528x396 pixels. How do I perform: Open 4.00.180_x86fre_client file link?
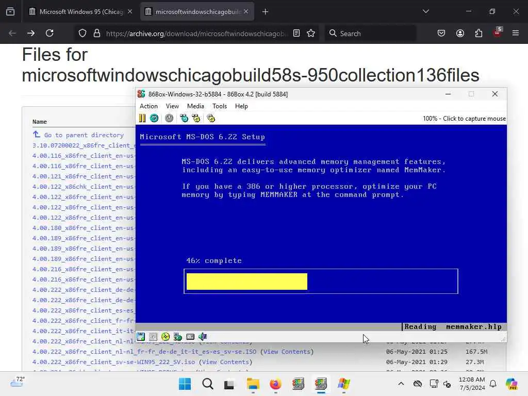pyautogui.click(x=84, y=227)
